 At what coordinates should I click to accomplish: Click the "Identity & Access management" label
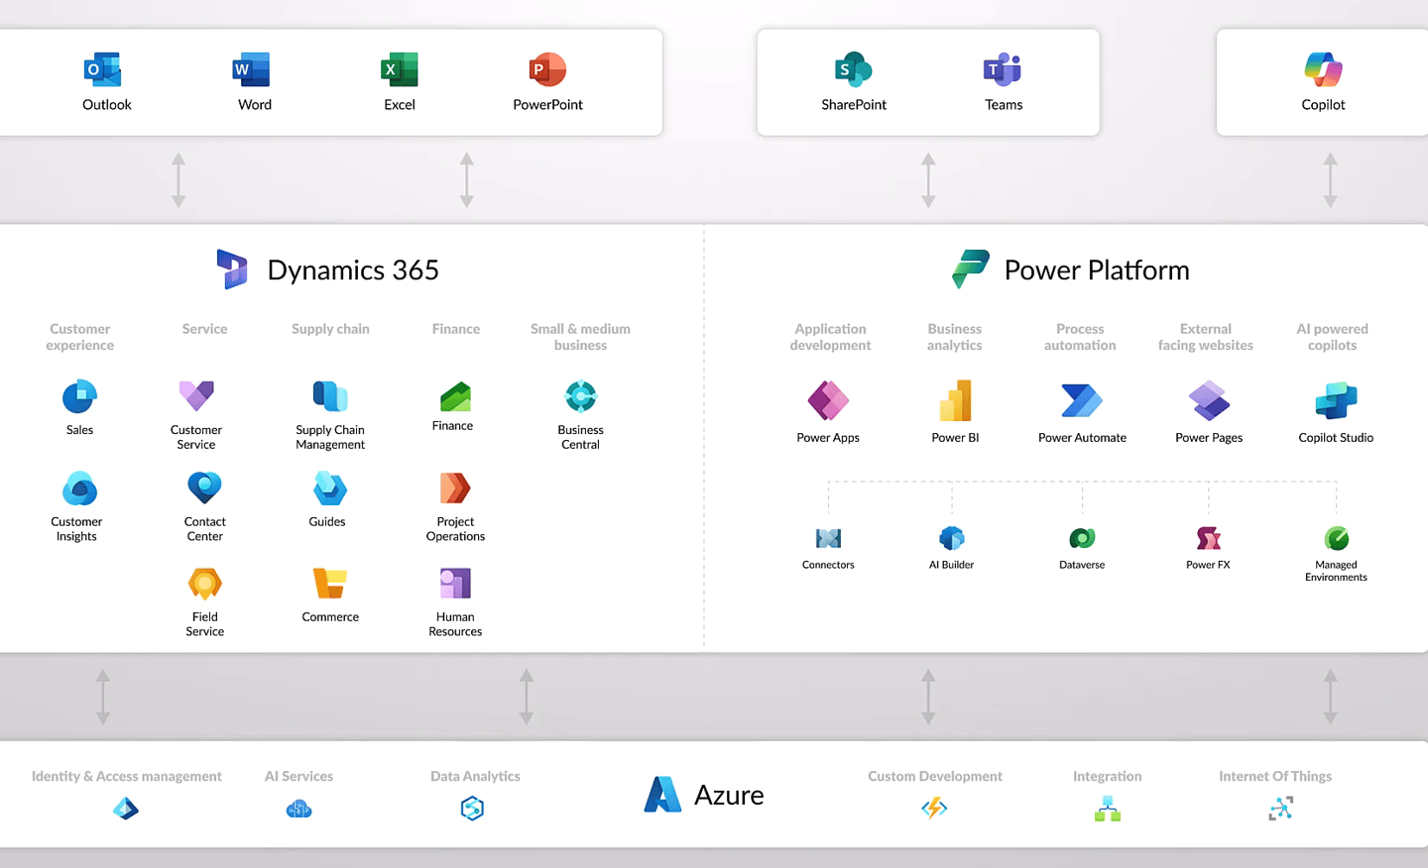click(126, 776)
